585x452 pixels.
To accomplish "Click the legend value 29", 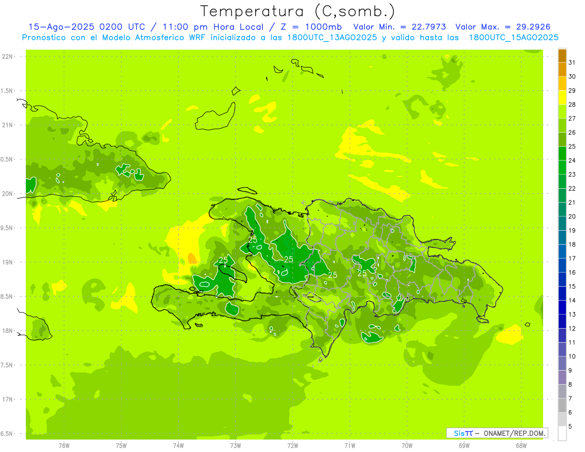I will pyautogui.click(x=572, y=91).
